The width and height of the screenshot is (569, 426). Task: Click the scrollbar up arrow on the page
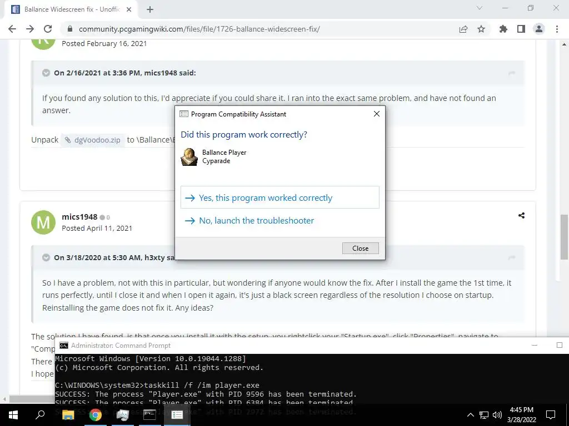564,44
